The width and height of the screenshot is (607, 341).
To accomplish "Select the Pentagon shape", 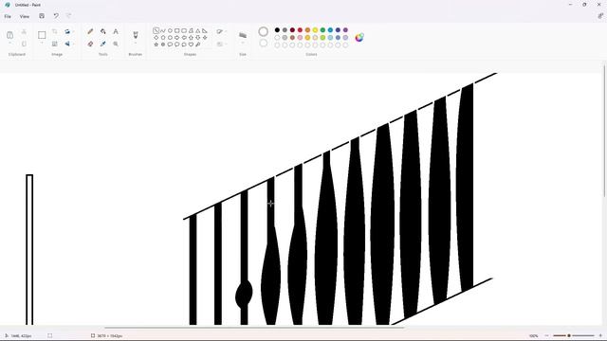I will (x=163, y=38).
